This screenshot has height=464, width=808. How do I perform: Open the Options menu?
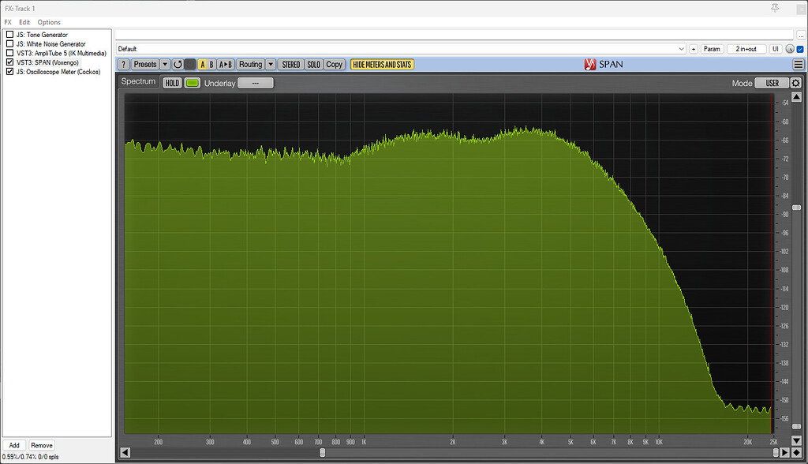pos(49,21)
